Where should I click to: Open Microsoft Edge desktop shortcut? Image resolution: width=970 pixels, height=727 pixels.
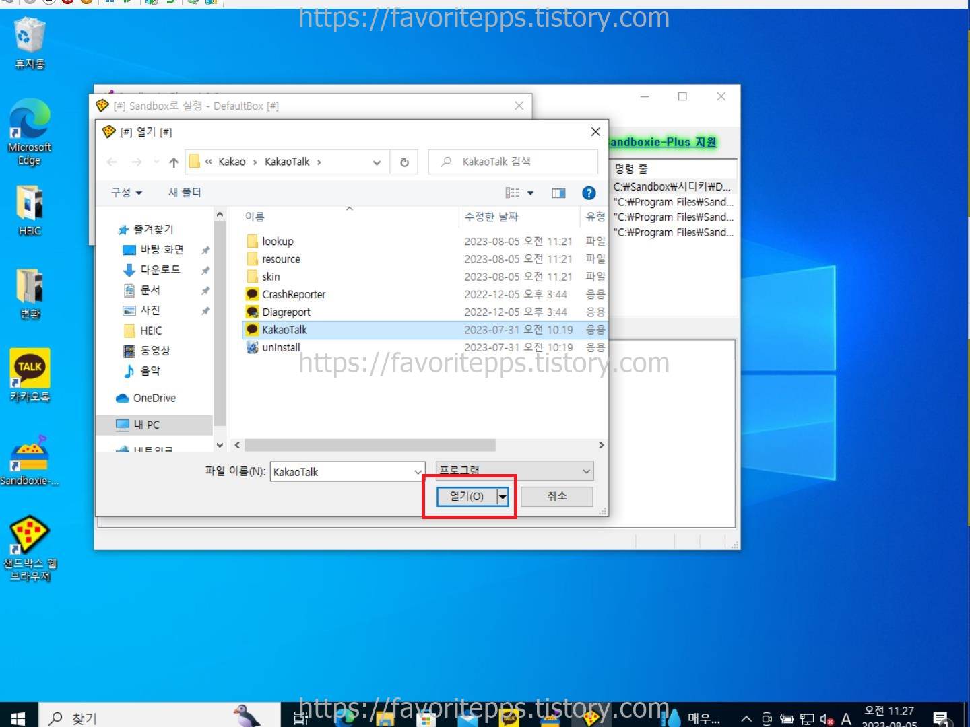30,132
